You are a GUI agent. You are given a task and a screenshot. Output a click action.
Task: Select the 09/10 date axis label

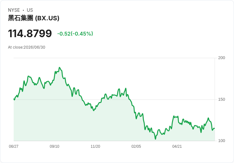coord(54,146)
